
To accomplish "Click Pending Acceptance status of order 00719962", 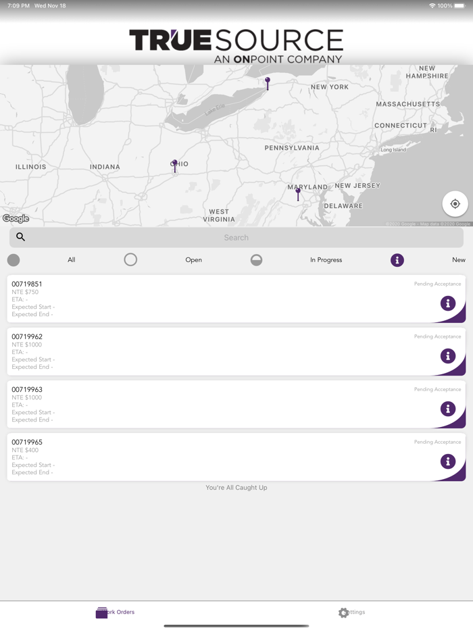I will (438, 337).
